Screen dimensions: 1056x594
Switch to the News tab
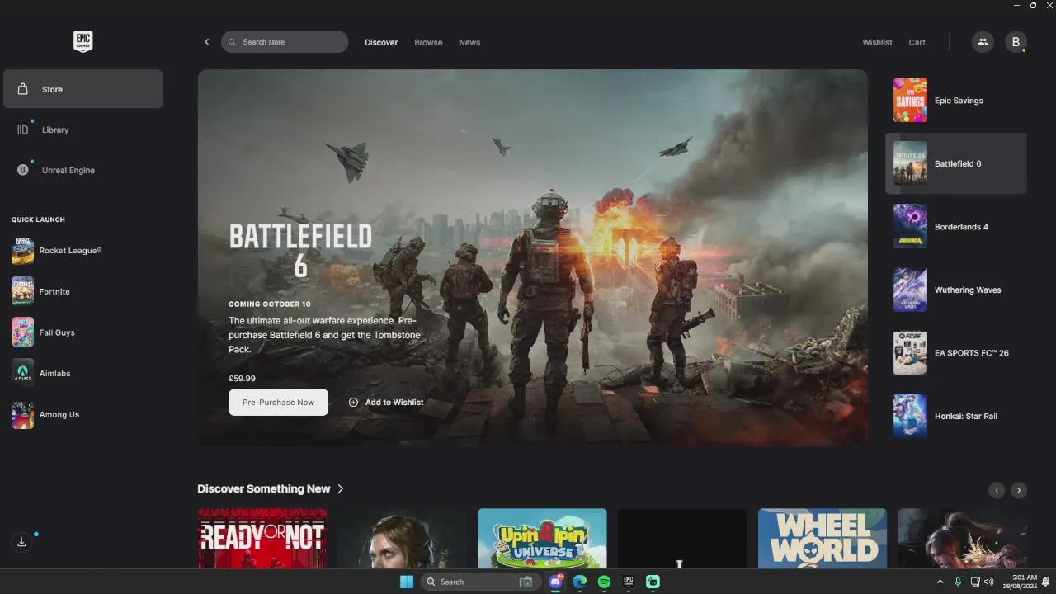coord(469,42)
